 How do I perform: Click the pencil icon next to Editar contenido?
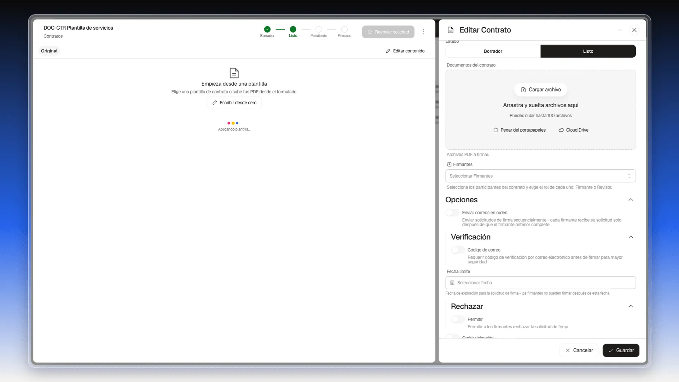[388, 51]
